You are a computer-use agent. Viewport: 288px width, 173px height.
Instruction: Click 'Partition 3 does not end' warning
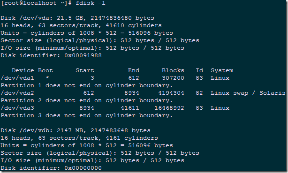click(x=86, y=115)
